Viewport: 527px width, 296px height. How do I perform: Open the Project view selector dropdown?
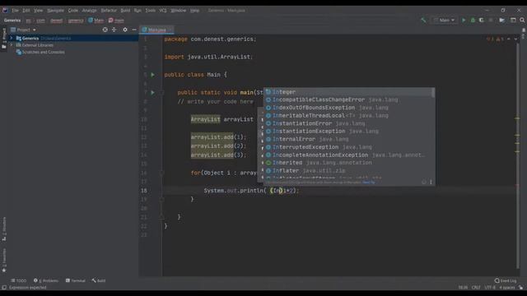tap(24, 30)
